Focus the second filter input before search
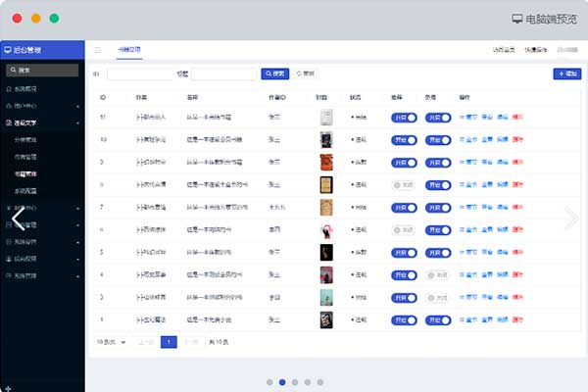The height and width of the screenshot is (392, 588). 223,73
